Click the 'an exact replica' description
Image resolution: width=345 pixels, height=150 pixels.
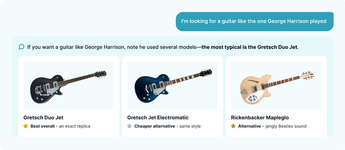pyautogui.click(x=75, y=126)
